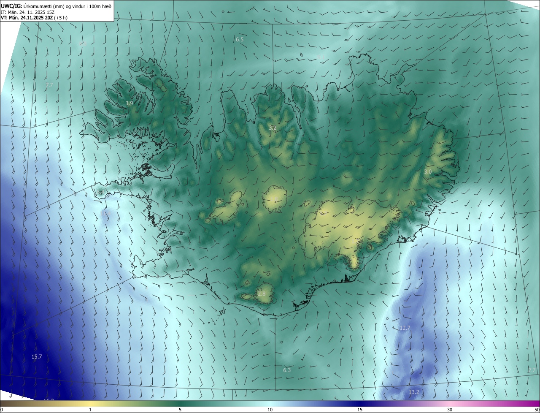The width and height of the screenshot is (540, 413).
Task: Click the 2.8 value on the southern glacier
Action: point(262,293)
